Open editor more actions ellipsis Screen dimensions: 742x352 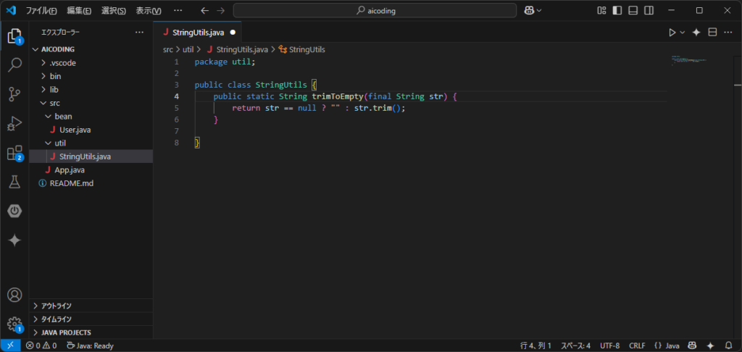coord(728,32)
